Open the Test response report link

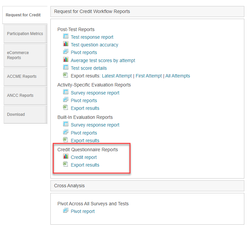tap(92, 37)
